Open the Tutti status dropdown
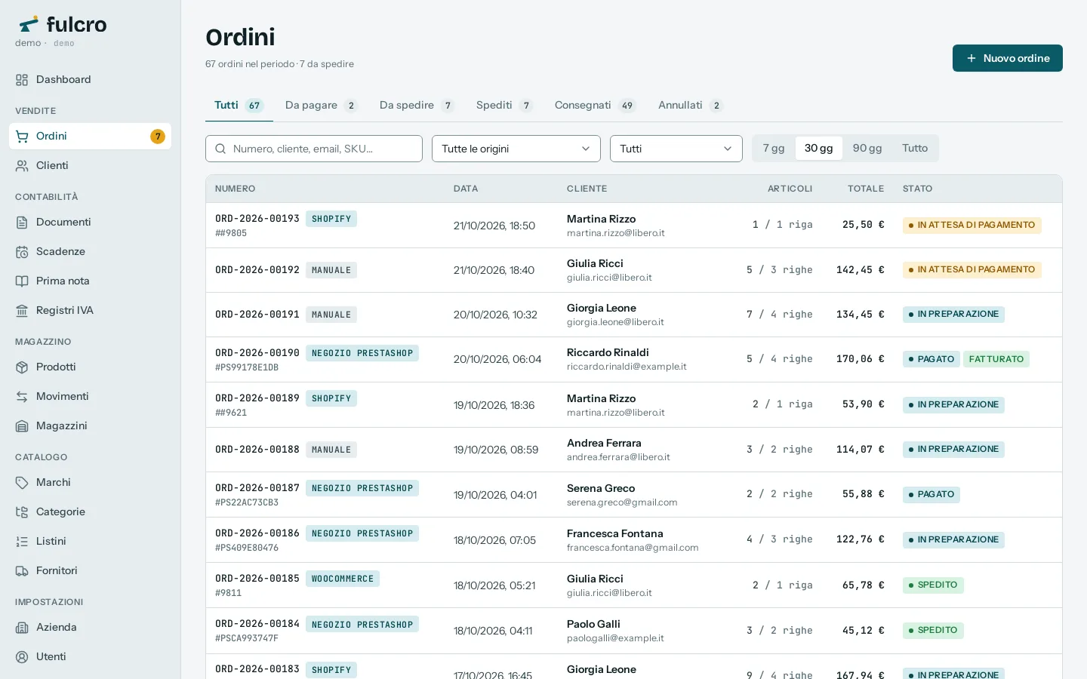1087x679 pixels. click(676, 149)
